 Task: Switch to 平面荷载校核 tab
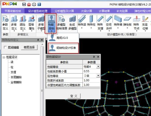[x=13, y=11]
